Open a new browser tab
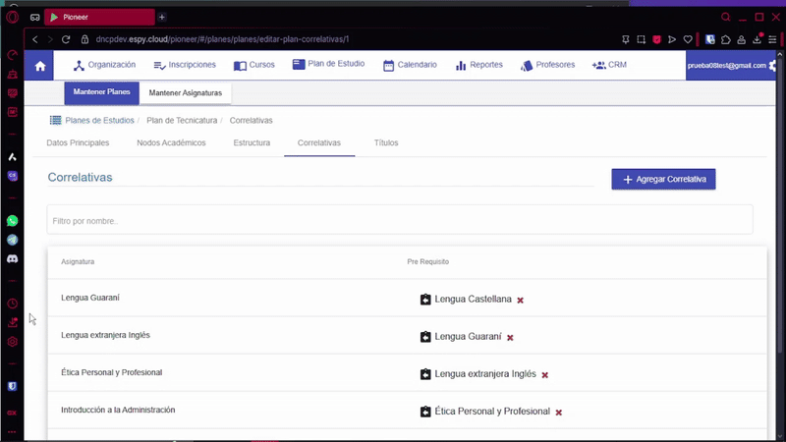 (162, 17)
